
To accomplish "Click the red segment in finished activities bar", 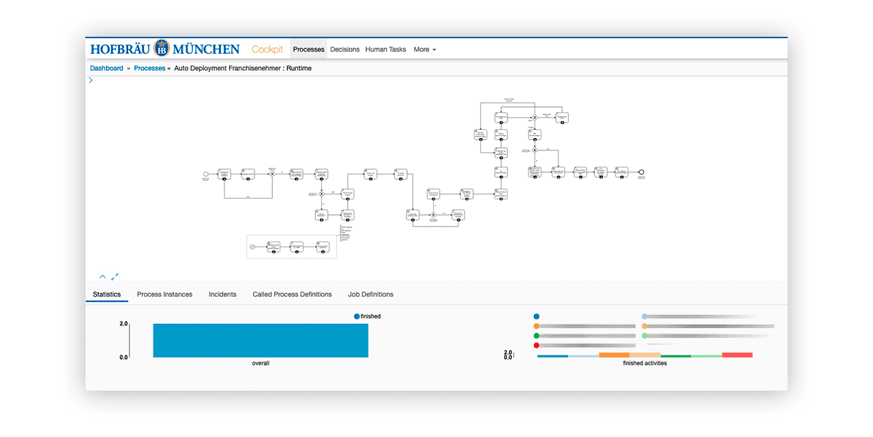I will tap(737, 355).
